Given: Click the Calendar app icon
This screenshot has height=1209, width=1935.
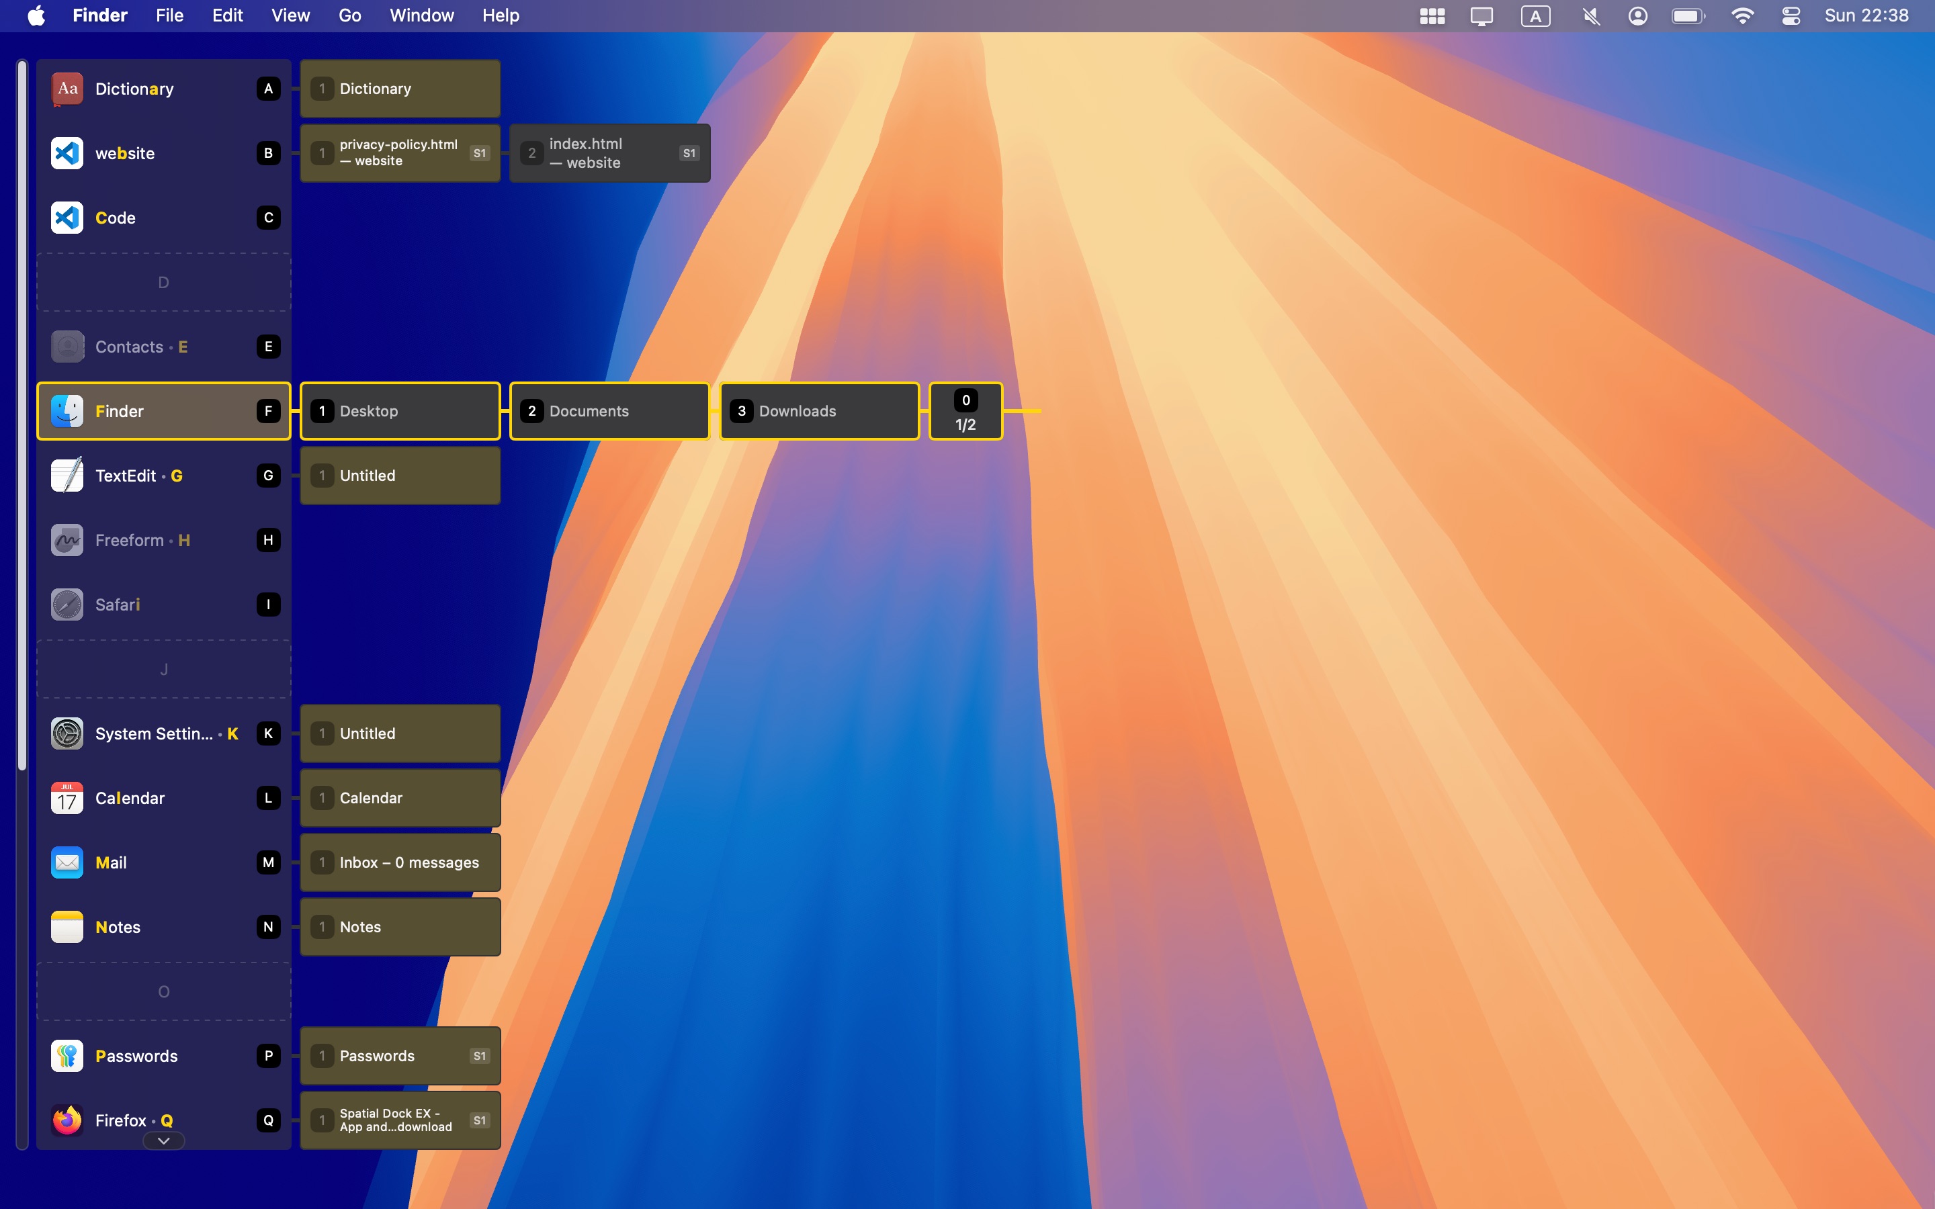Looking at the screenshot, I should (67, 798).
